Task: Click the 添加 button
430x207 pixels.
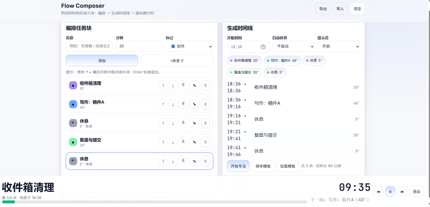Action: tap(102, 60)
